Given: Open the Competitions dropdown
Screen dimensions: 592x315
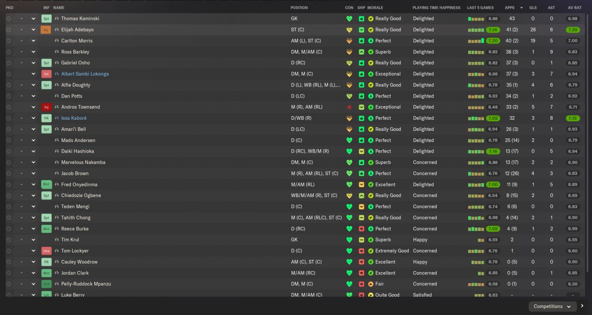Looking at the screenshot, I should 553,306.
